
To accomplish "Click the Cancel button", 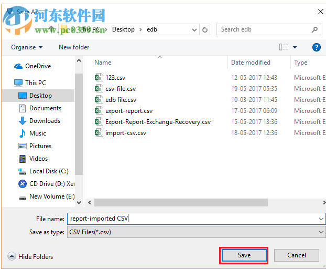I will (x=297, y=255).
